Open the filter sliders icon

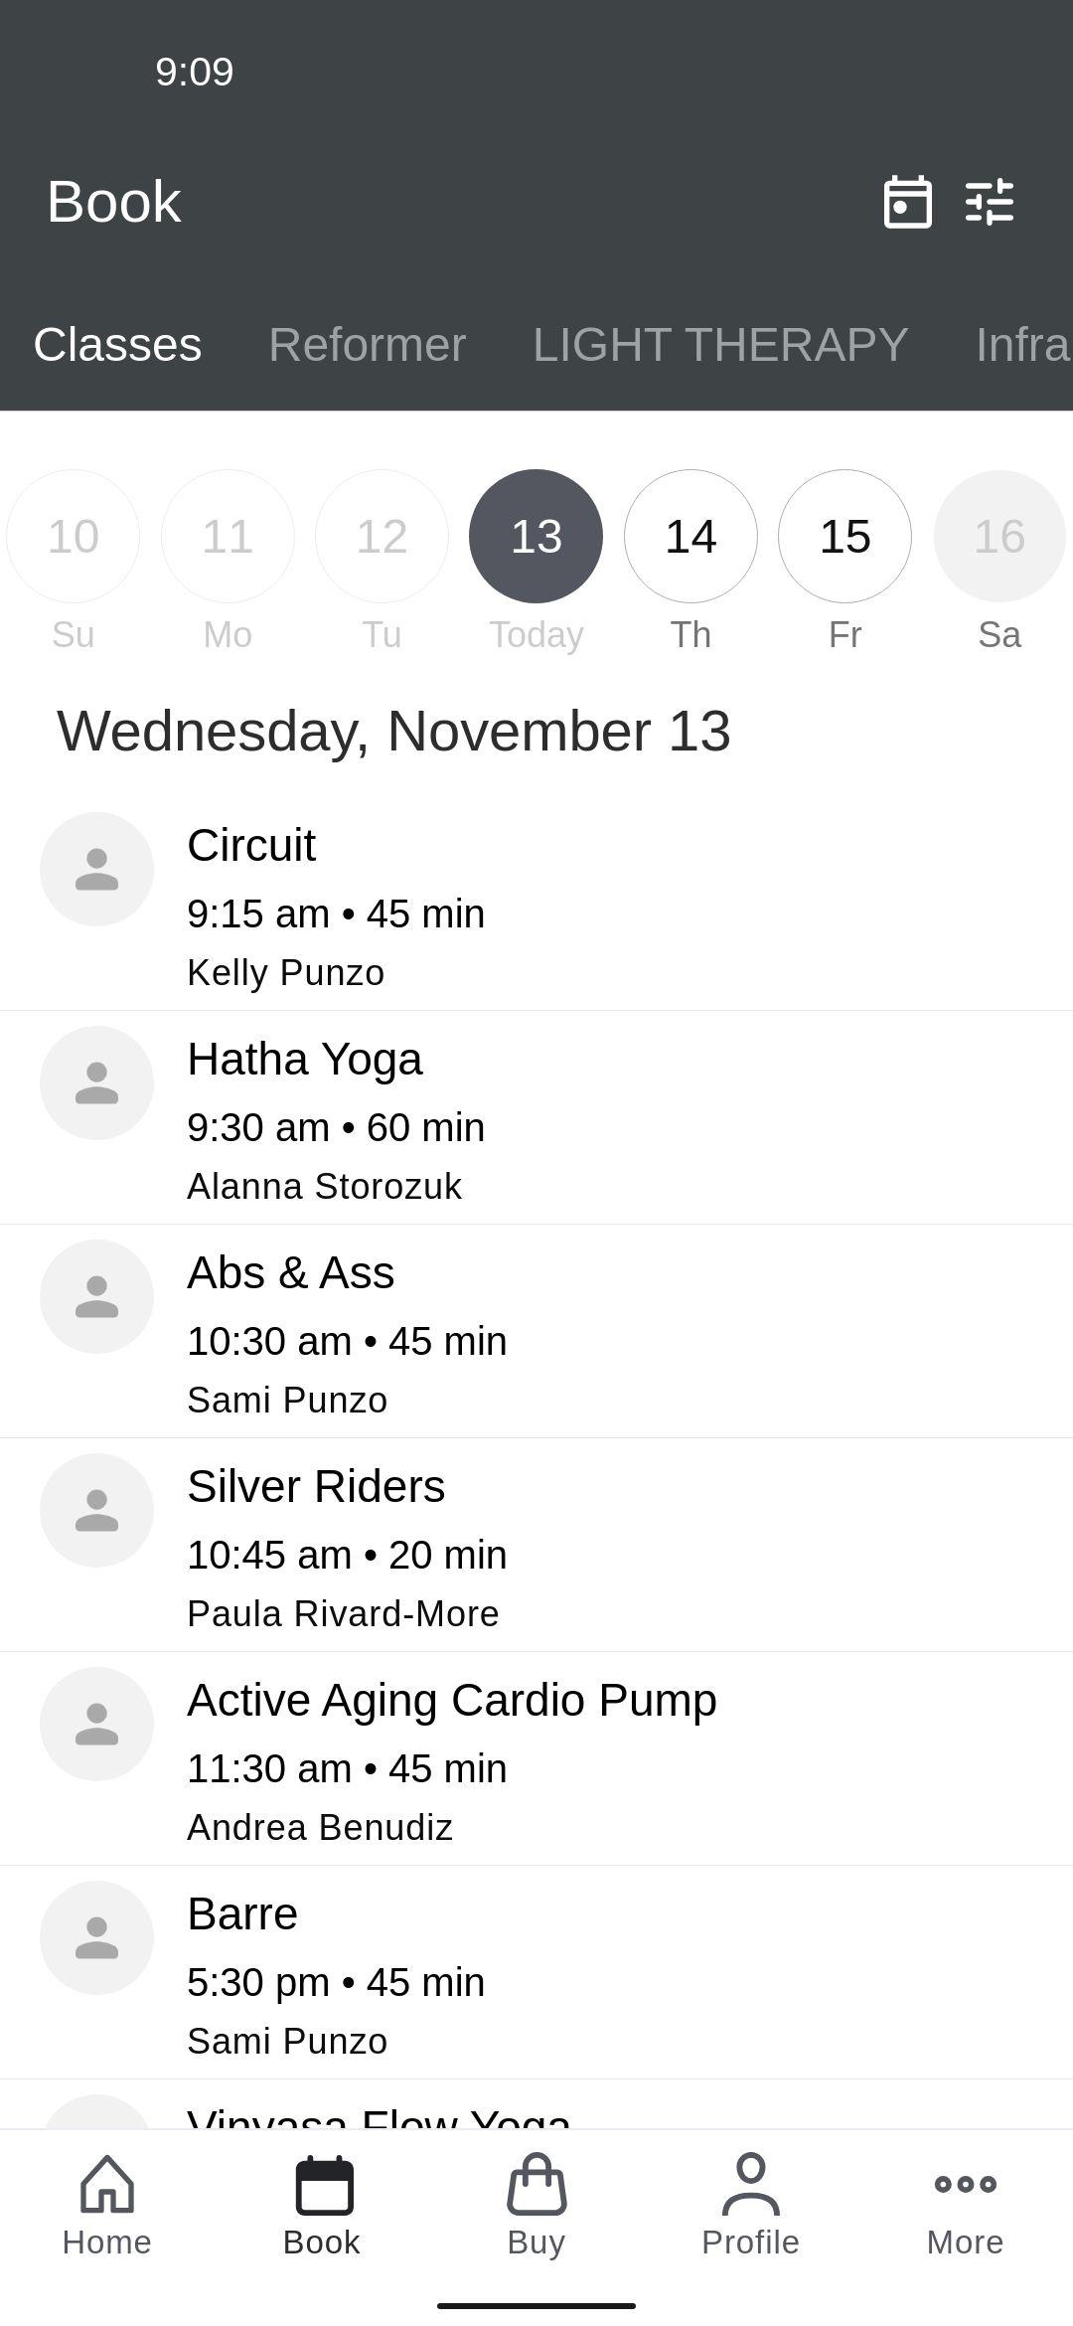point(990,202)
